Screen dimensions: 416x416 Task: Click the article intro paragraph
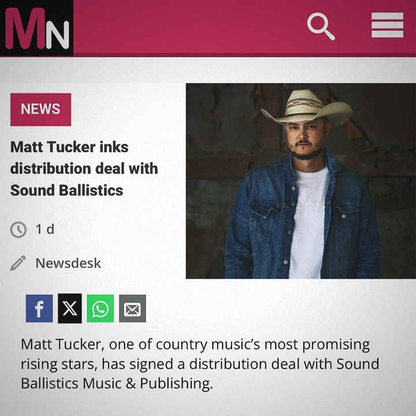[200, 364]
